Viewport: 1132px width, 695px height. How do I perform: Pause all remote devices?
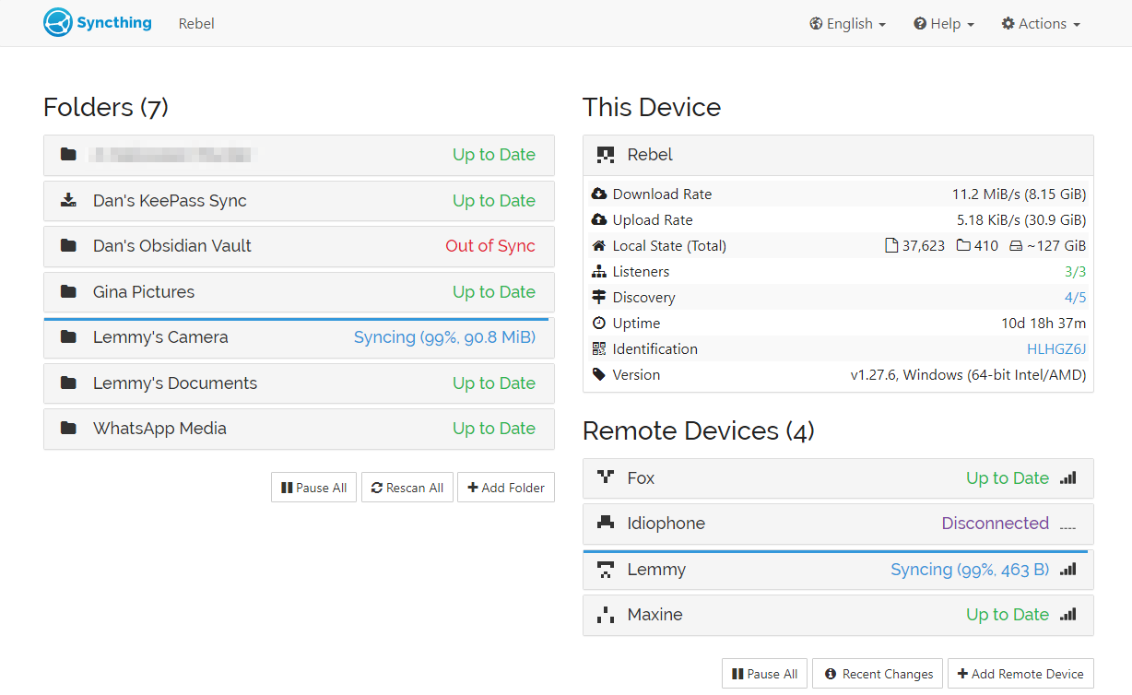[x=763, y=674]
